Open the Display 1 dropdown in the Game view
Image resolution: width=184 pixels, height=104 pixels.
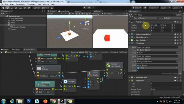98,14
